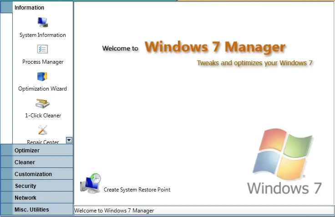
Task: Click the Create System Restore Point link
Action: click(137, 190)
